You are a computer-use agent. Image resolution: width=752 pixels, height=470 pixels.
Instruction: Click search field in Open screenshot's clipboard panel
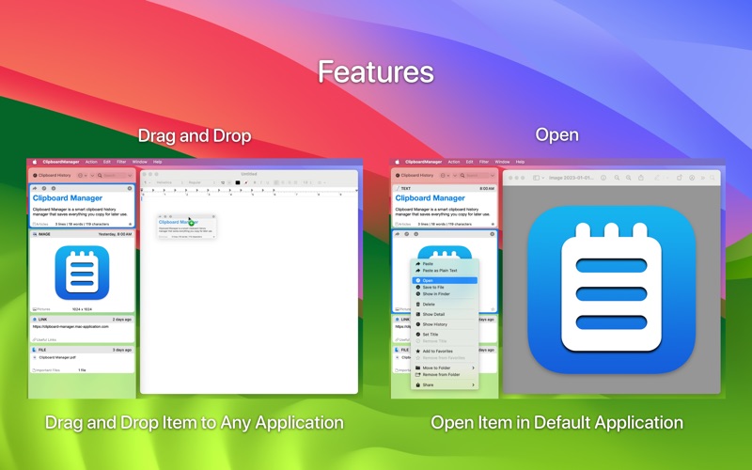474,176
